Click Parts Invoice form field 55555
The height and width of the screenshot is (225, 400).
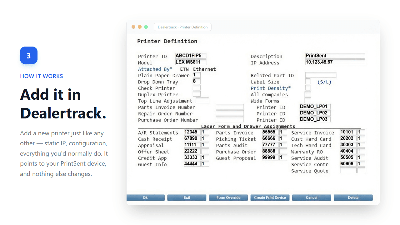coord(270,132)
